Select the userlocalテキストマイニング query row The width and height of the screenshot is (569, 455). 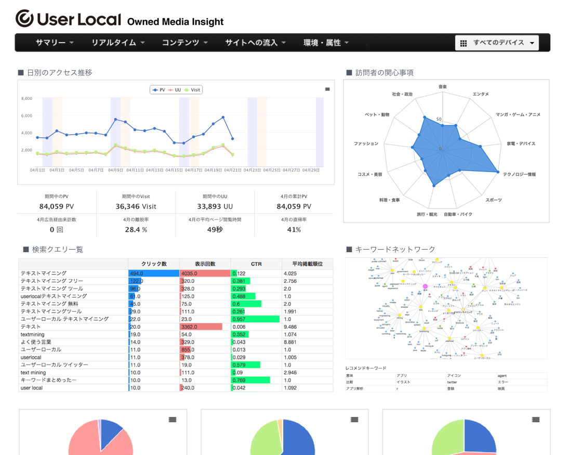click(176, 296)
